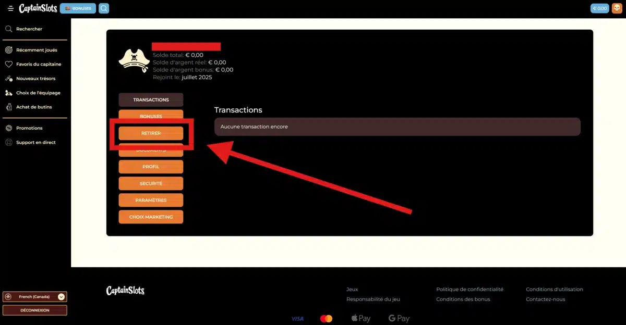The width and height of the screenshot is (626, 325).
Task: Open the skull avatar icon top right
Action: click(617, 8)
